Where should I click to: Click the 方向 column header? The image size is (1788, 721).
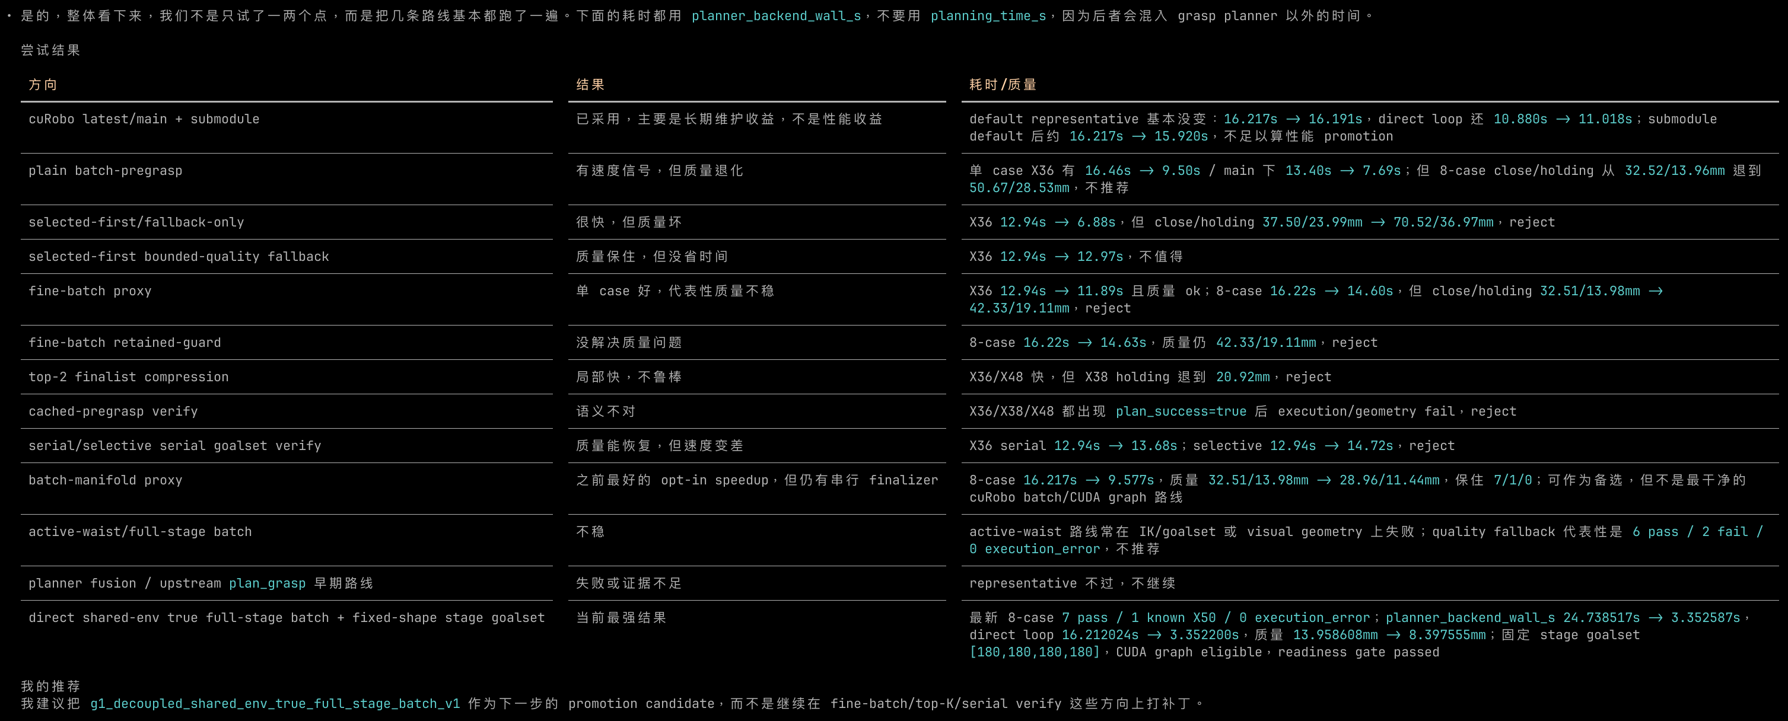43,85
